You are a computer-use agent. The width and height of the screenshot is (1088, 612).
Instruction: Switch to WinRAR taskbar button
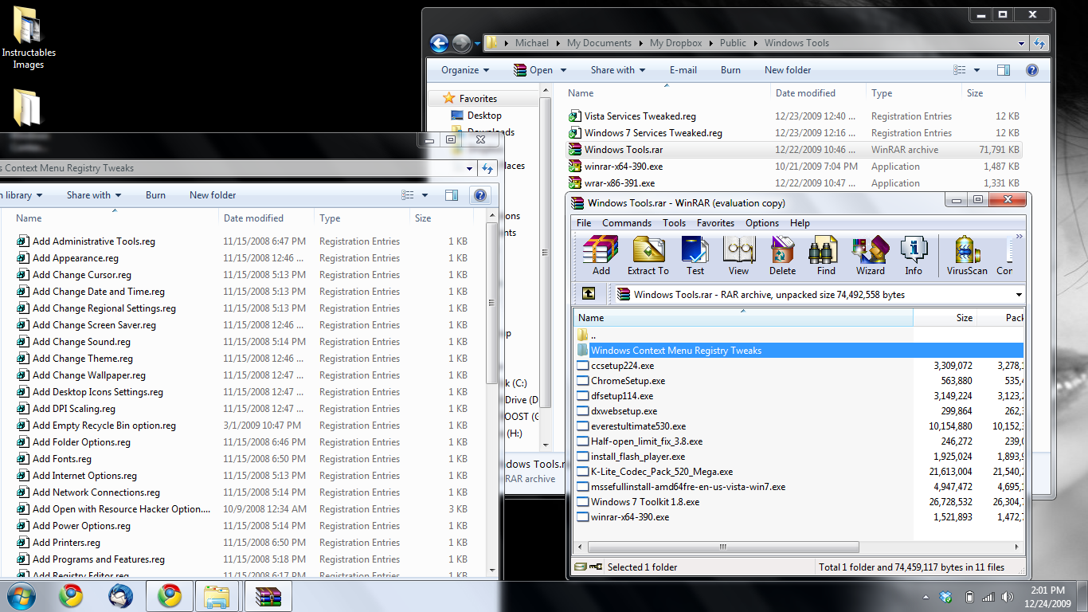pos(268,596)
